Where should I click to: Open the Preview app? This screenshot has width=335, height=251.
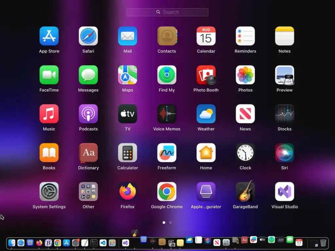tap(285, 75)
